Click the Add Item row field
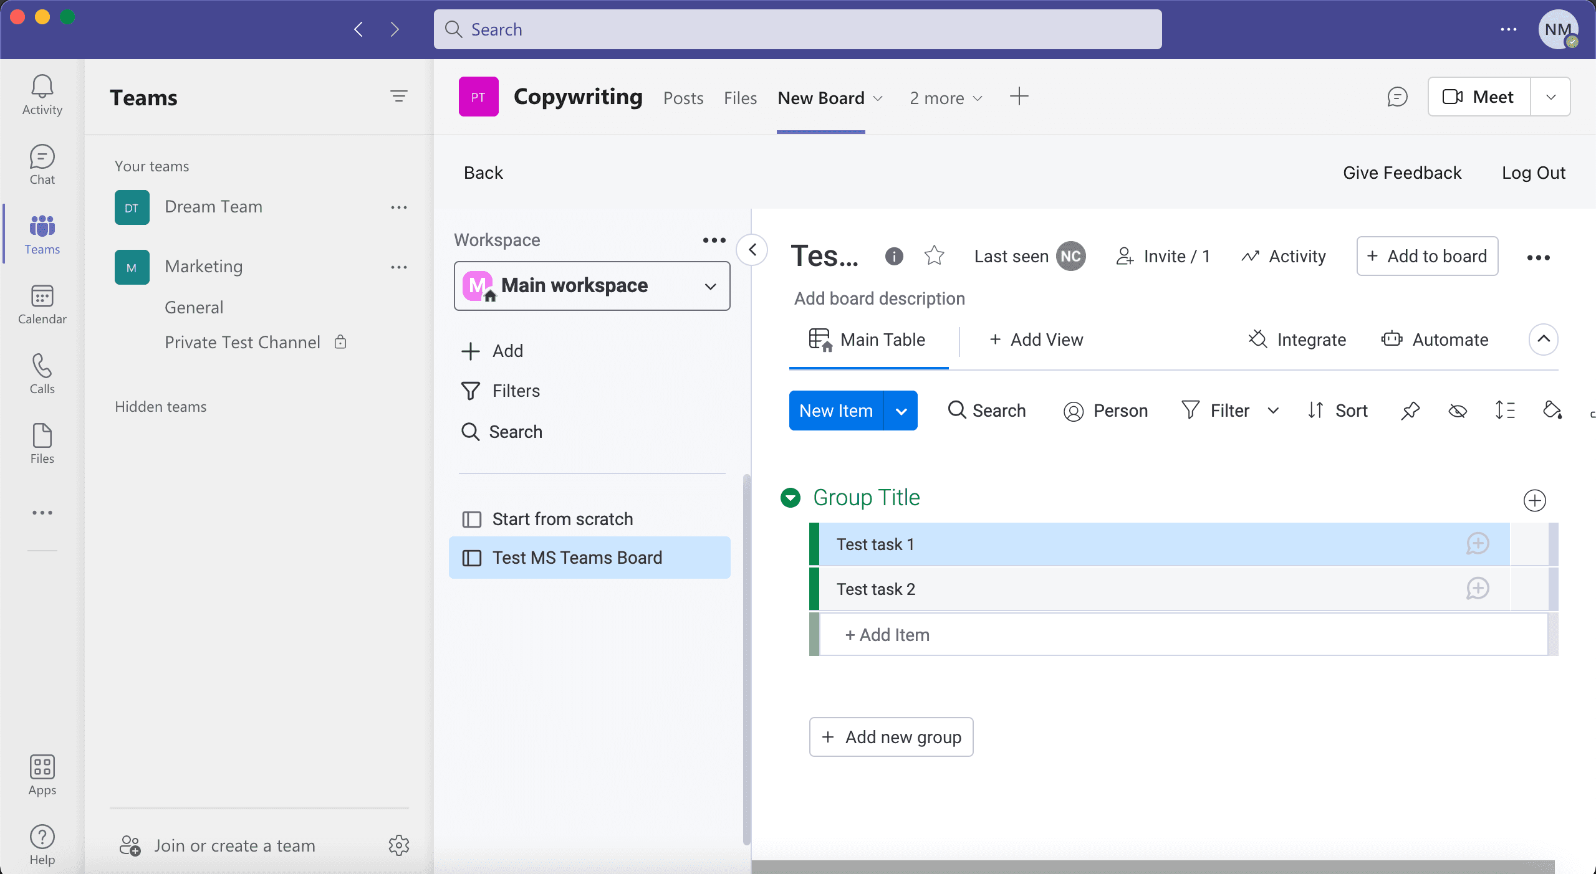 coord(1183,634)
